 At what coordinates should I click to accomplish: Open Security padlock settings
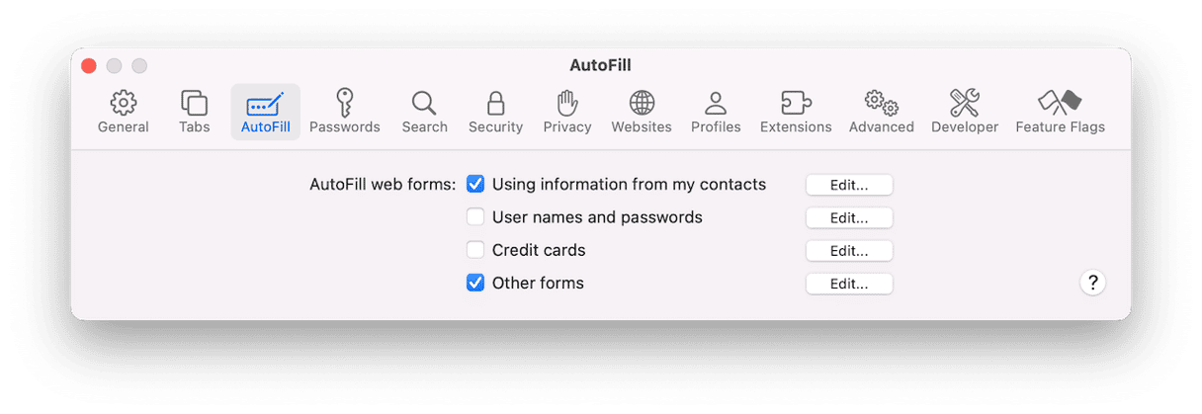coord(495,112)
